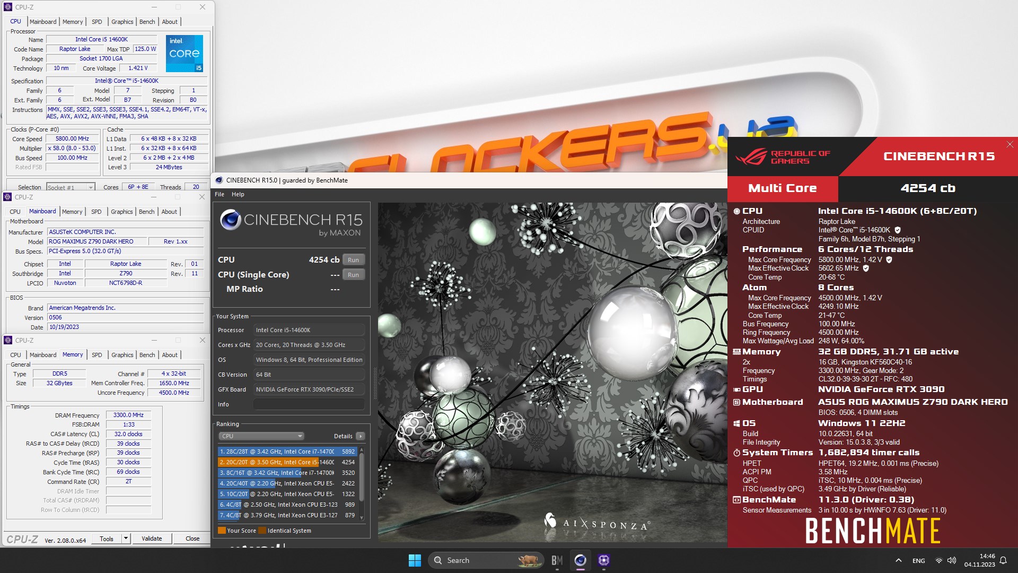Image resolution: width=1018 pixels, height=573 pixels.
Task: Click the shield icon beside Max Core Frequency
Action: 889,260
